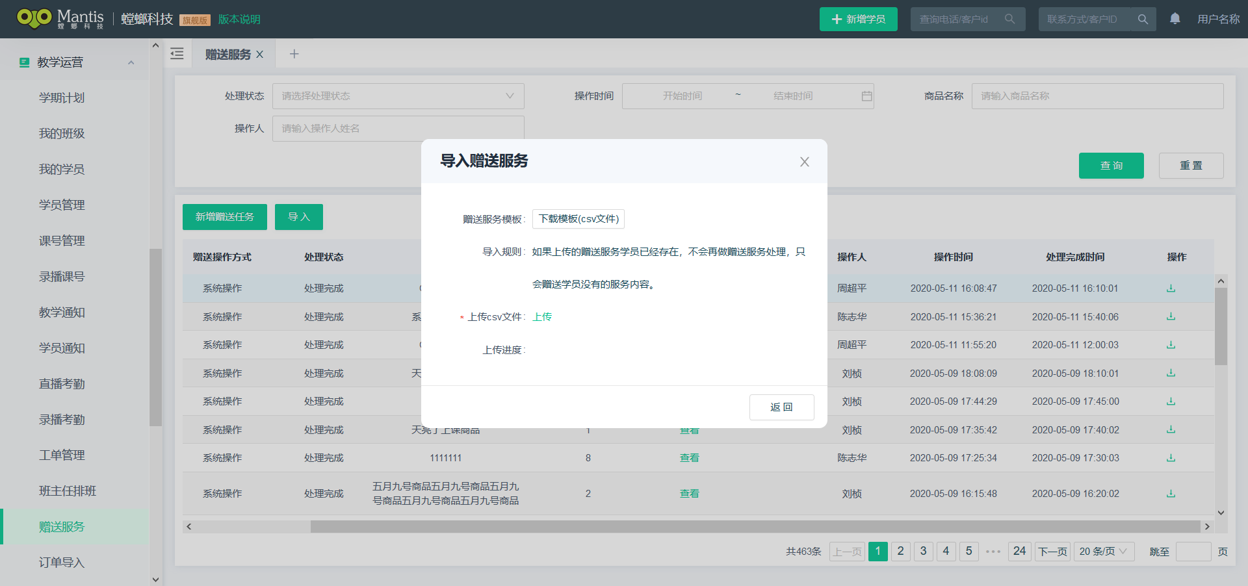The height and width of the screenshot is (586, 1248).
Task: Open 我的学员 in sidebar
Action: [x=62, y=169]
